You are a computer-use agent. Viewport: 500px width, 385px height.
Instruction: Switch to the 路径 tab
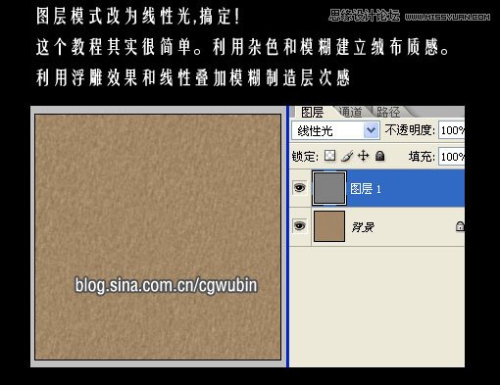(x=388, y=112)
